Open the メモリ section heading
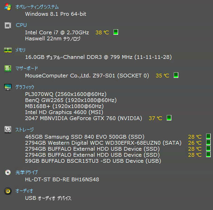Viewport: 213px width, 210px height. click(x=20, y=50)
